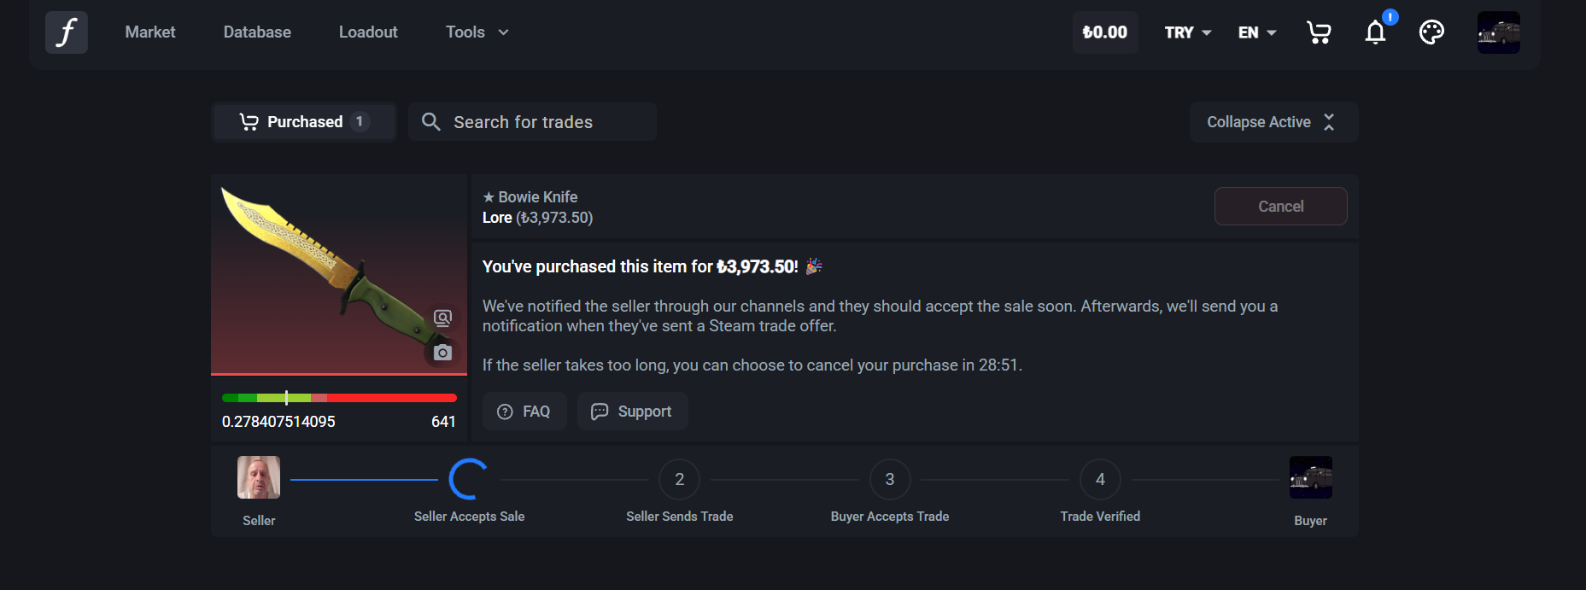Cancel the Bowie Knife purchase
This screenshot has height=590, width=1586.
pyautogui.click(x=1280, y=207)
